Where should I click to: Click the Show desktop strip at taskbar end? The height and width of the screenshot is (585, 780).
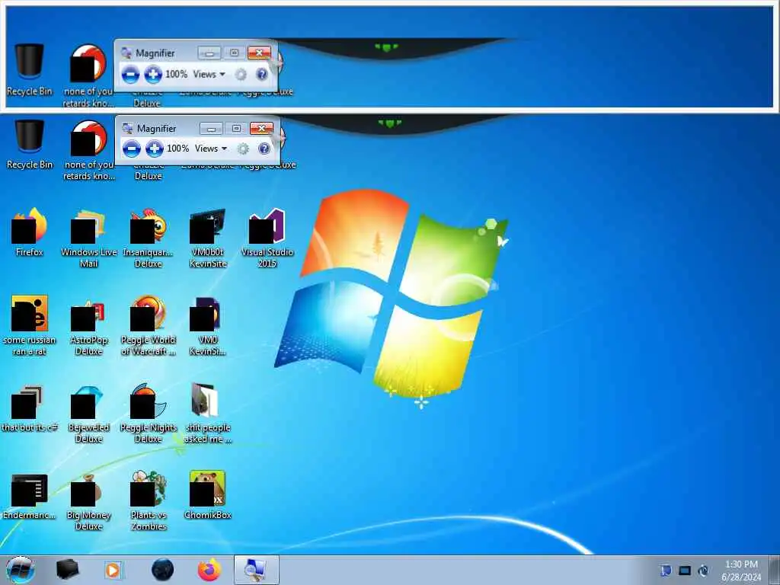pos(774,570)
